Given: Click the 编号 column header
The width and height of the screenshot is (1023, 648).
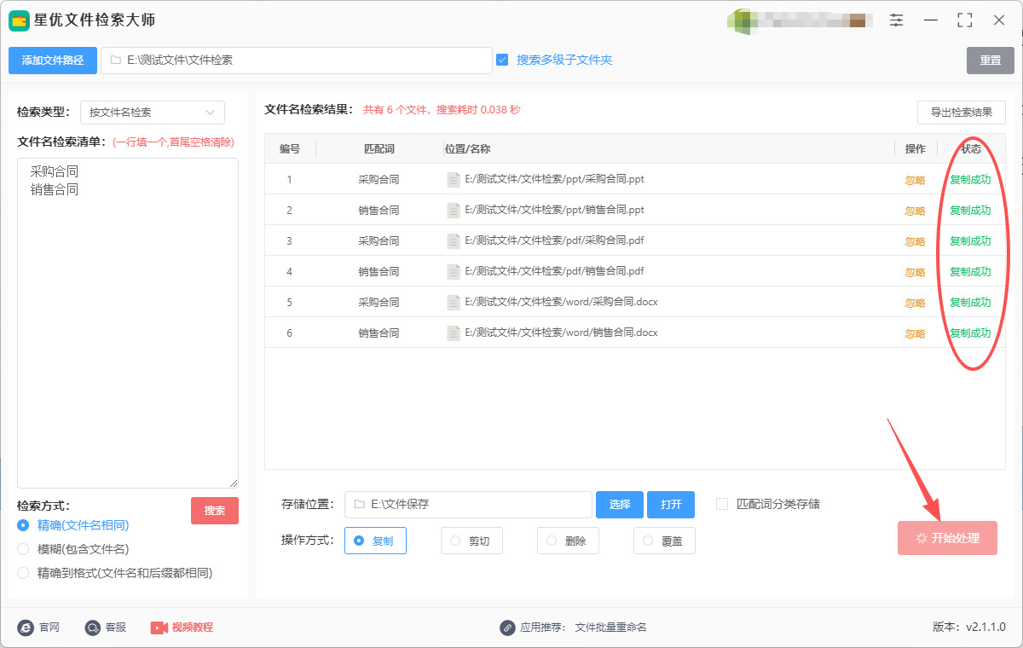Looking at the screenshot, I should 290,149.
